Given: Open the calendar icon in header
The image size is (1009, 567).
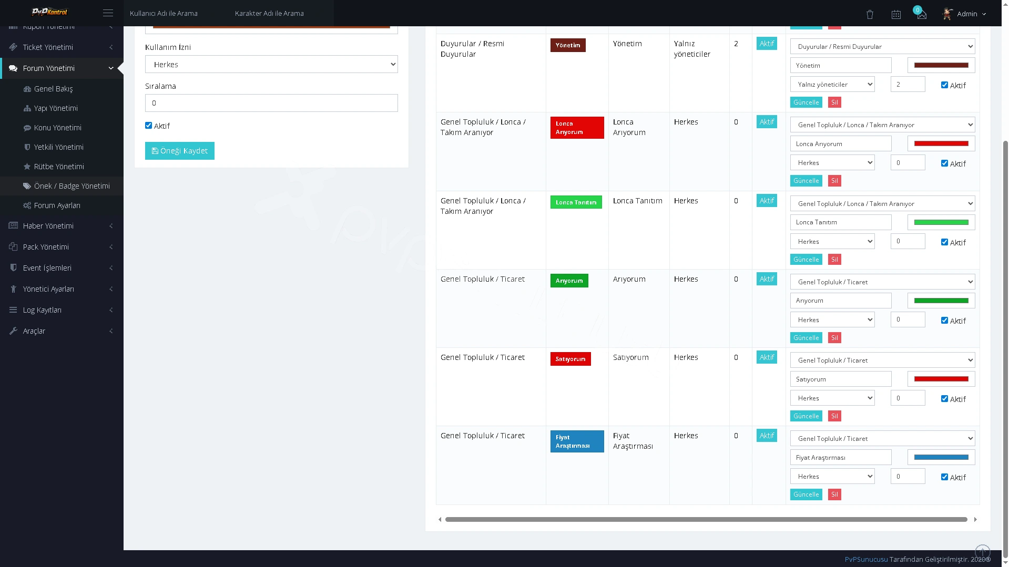Looking at the screenshot, I should click(896, 14).
